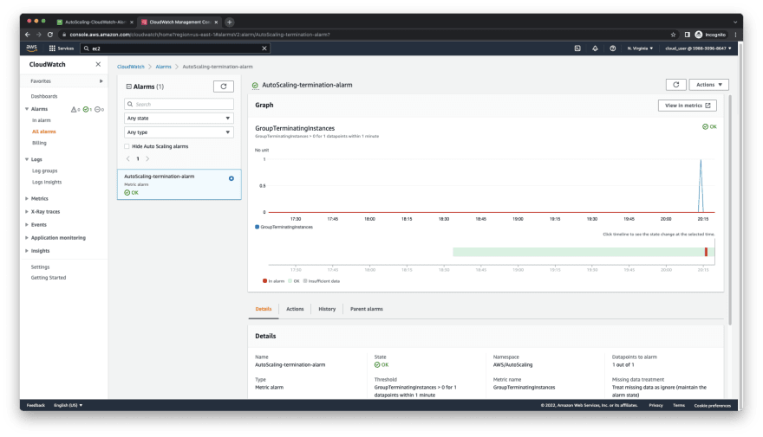763x437 pixels.
Task: Switch to the Details tab
Action: (x=264, y=309)
